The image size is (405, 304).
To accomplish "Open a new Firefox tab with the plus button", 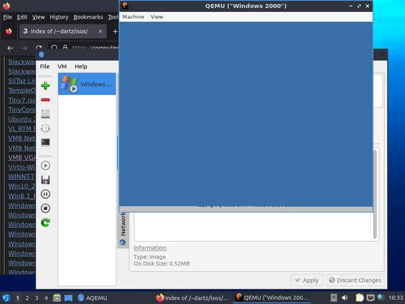I will click(x=115, y=31).
